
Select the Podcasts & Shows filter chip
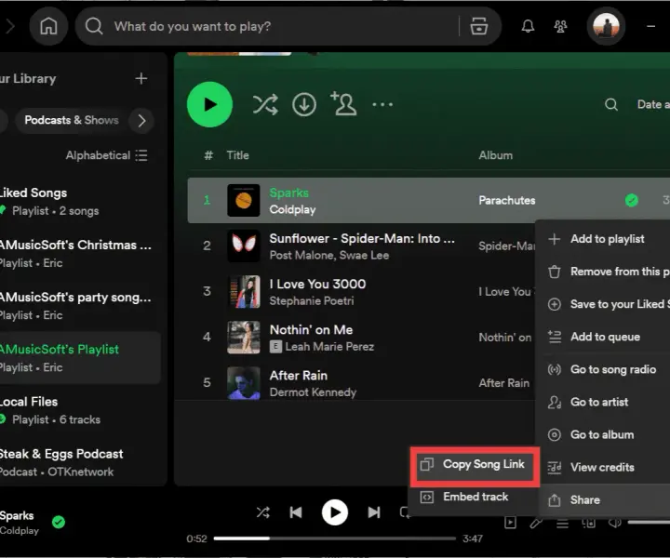pos(72,120)
